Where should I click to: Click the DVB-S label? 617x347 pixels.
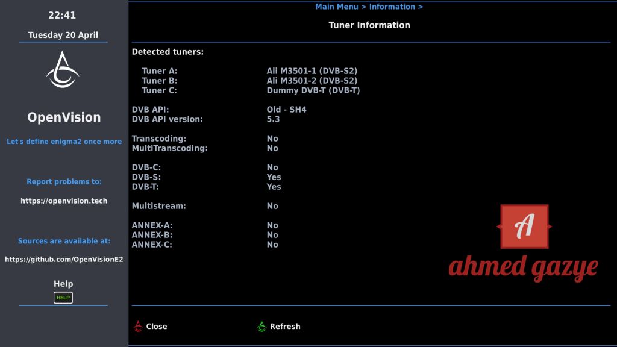pyautogui.click(x=146, y=177)
